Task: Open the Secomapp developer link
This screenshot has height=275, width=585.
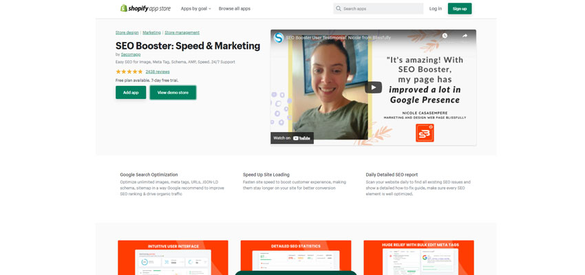Action: 131,54
